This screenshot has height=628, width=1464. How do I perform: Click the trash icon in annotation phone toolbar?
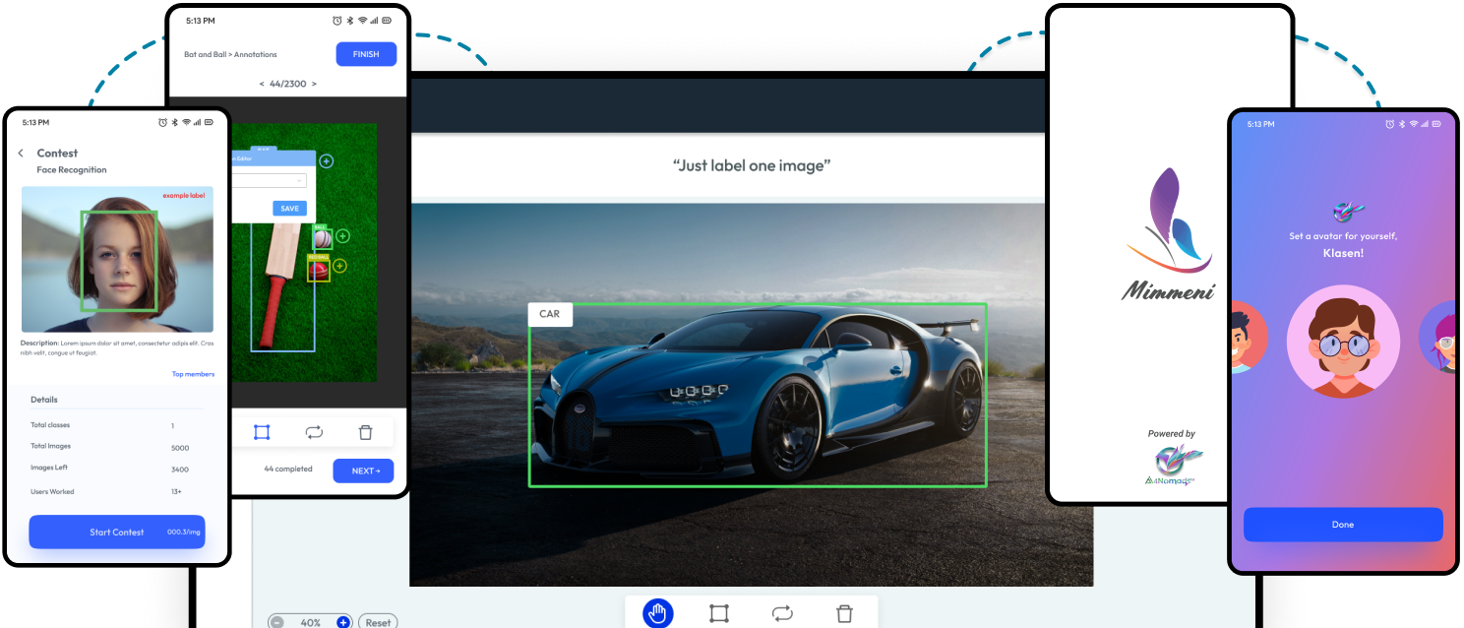(366, 432)
